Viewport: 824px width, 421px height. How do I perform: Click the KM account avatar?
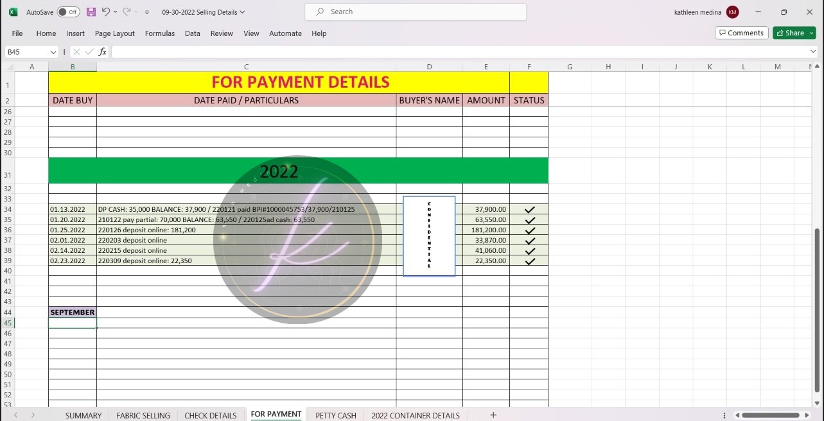click(732, 12)
